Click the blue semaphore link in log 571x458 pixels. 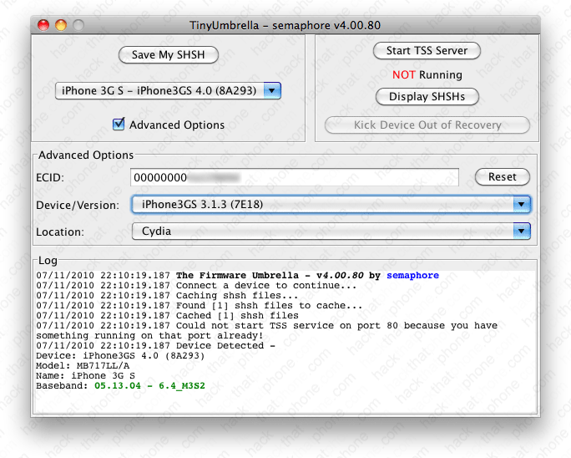411,275
